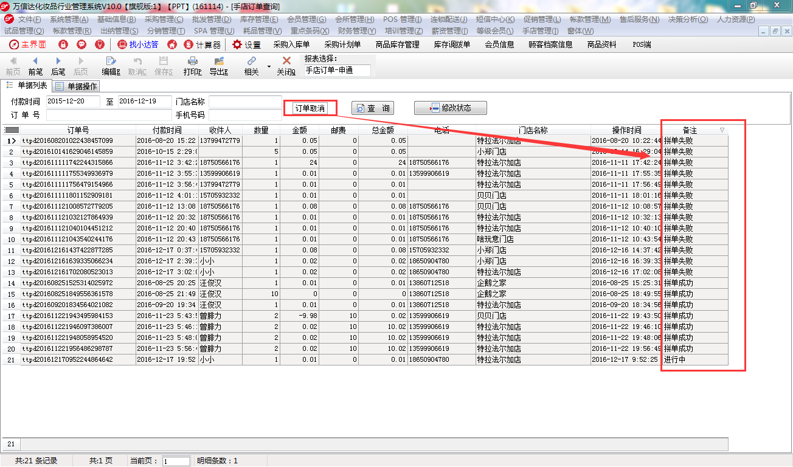The image size is (793, 467).
Task: Export data with 导出 icon
Action: click(218, 66)
